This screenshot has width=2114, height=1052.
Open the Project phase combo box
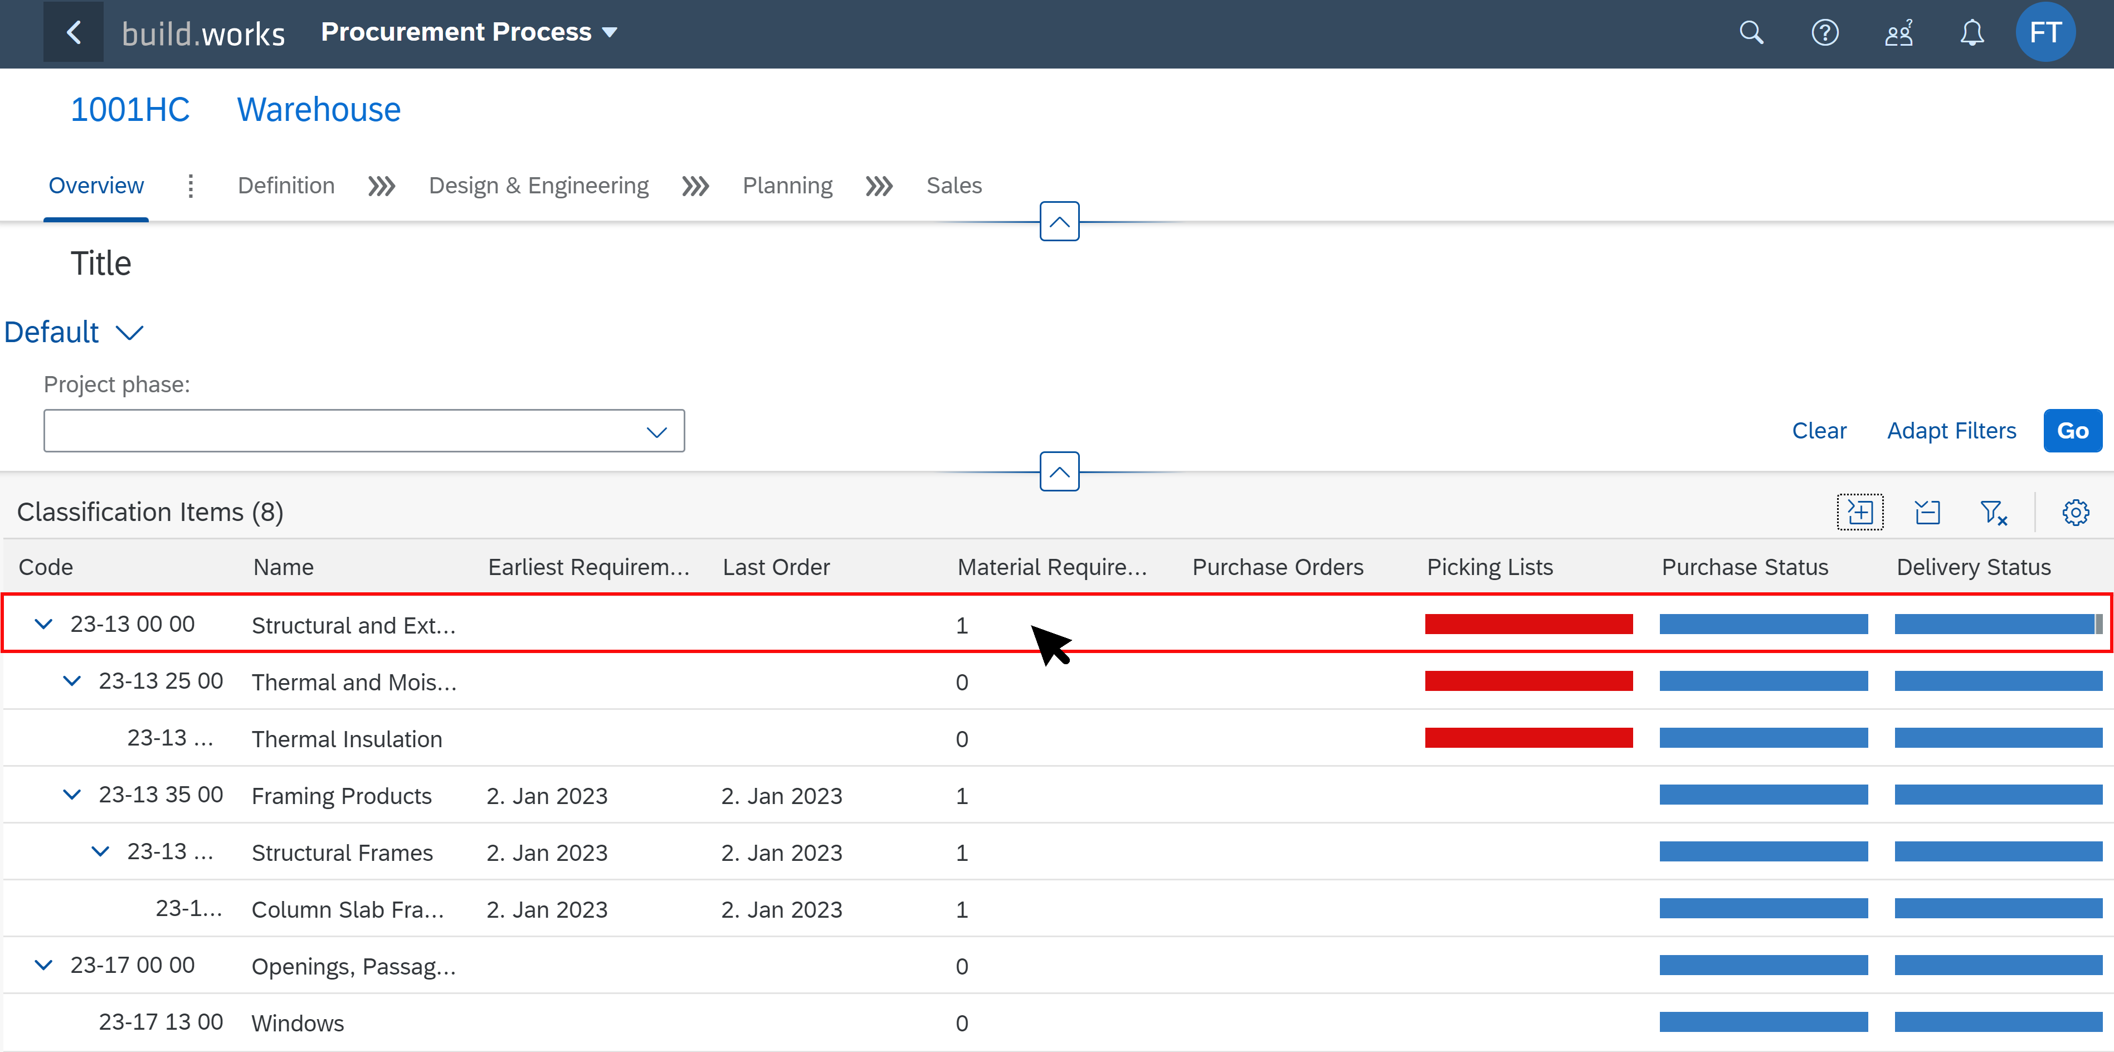[x=363, y=432]
